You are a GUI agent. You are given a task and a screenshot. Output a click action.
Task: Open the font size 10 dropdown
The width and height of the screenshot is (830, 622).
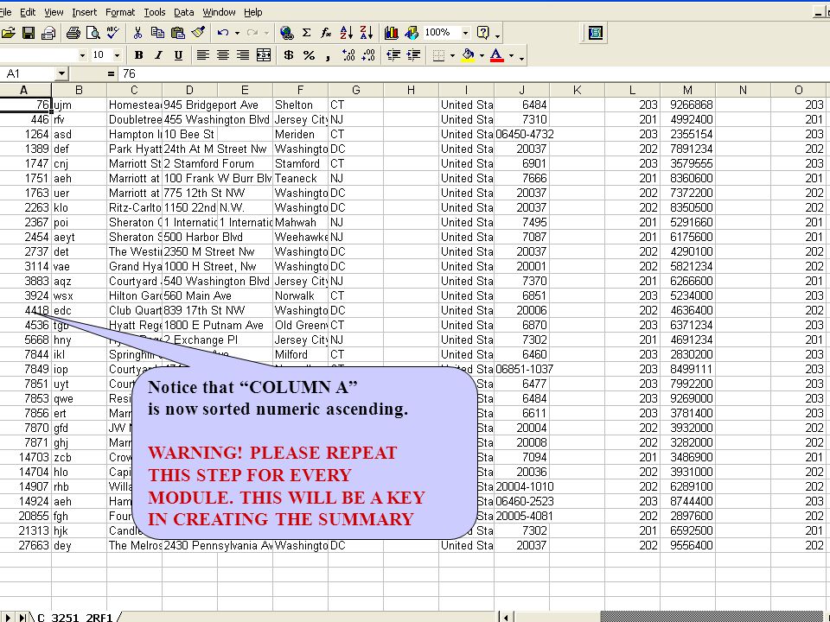117,55
